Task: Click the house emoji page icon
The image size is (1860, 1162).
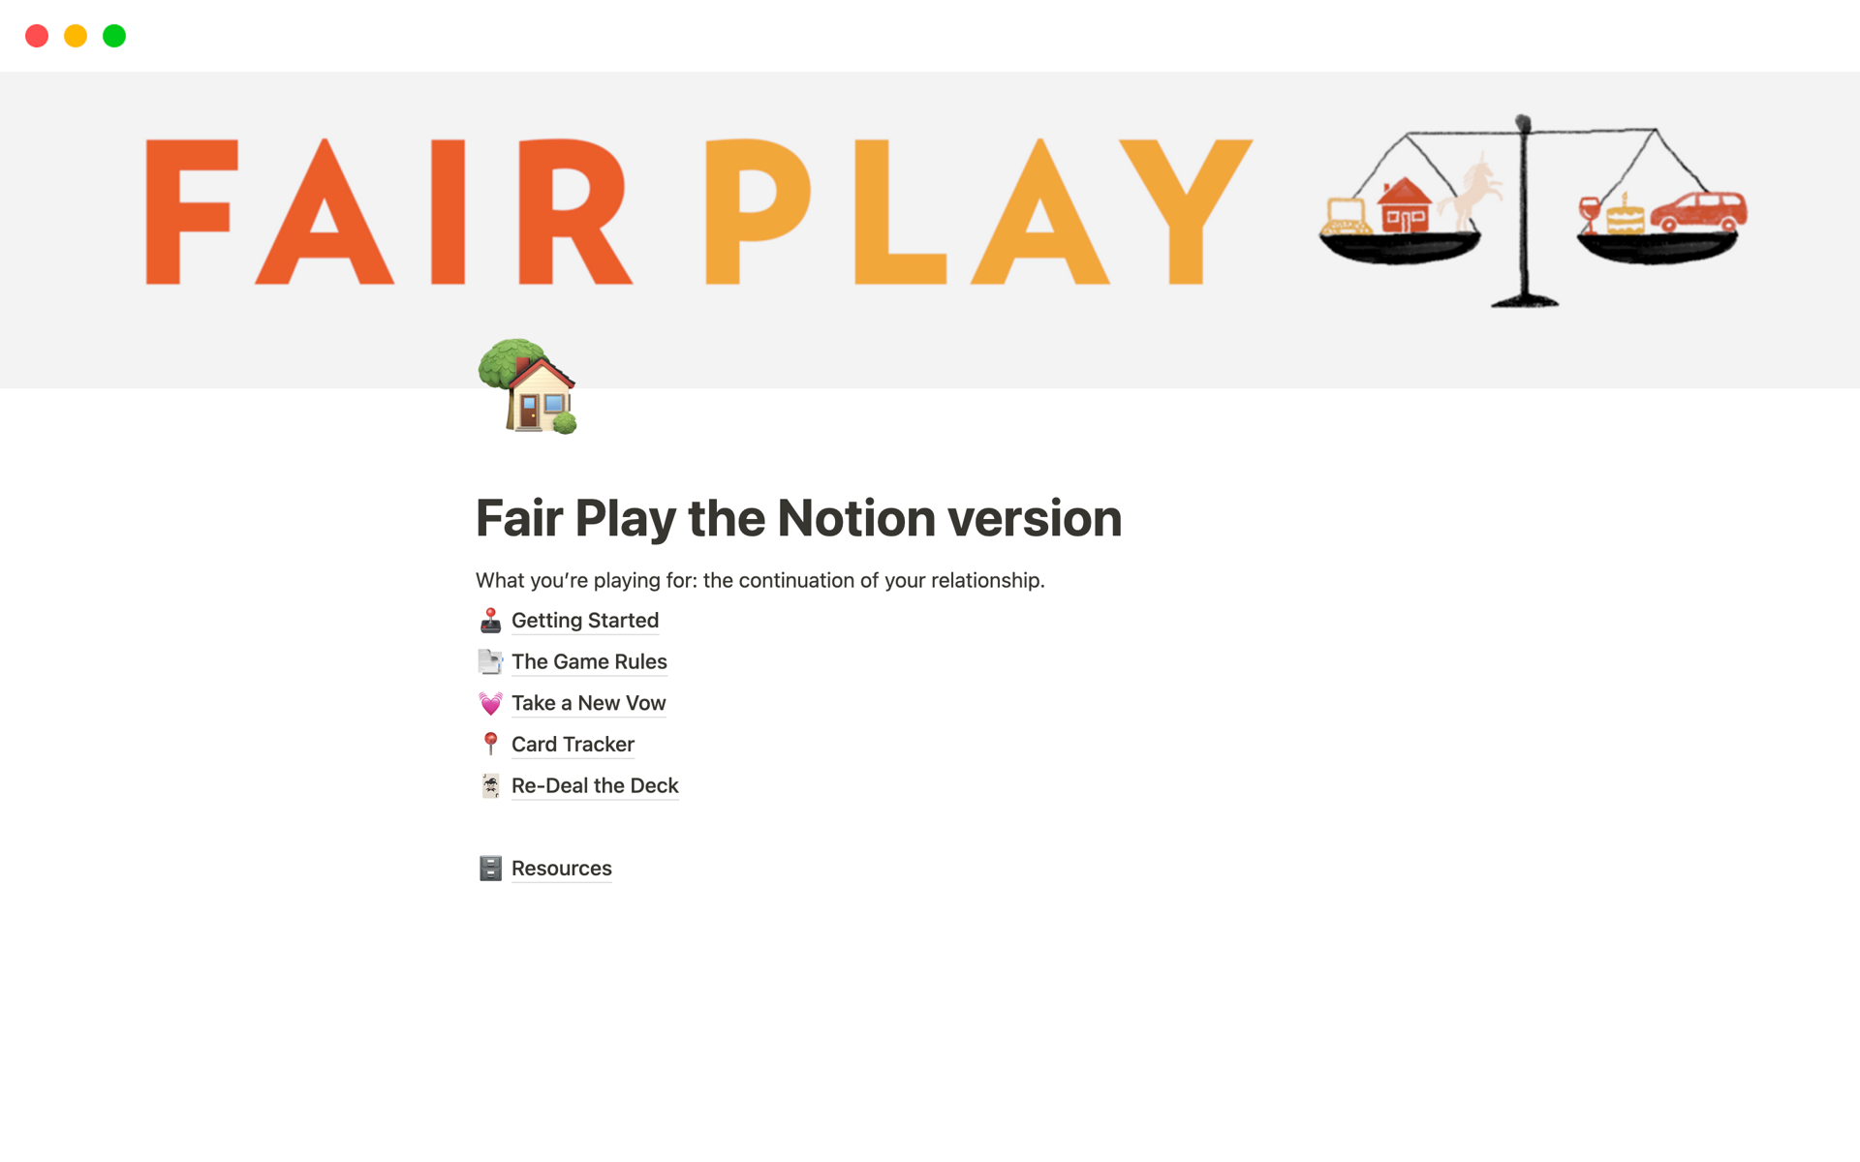Action: (x=533, y=387)
